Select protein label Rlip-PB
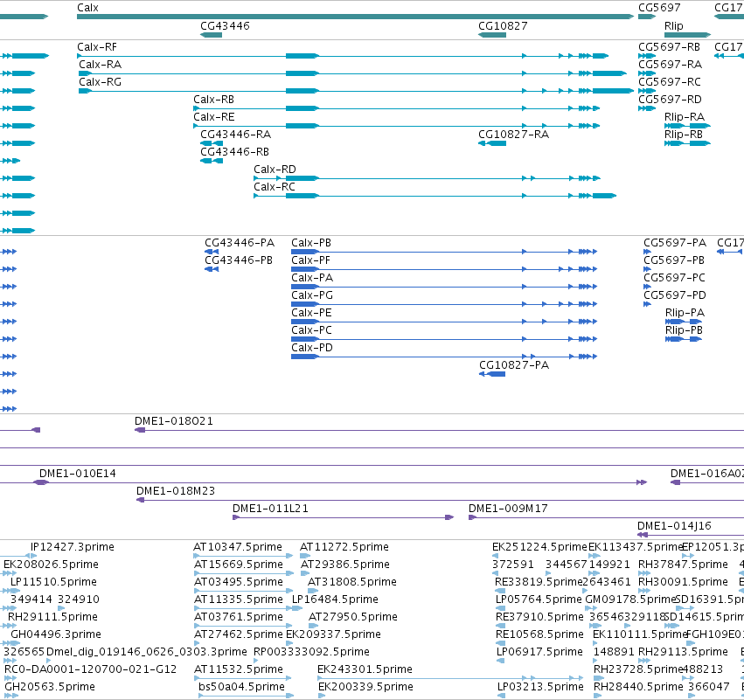Screen dimensions: 744x700 click(x=684, y=330)
